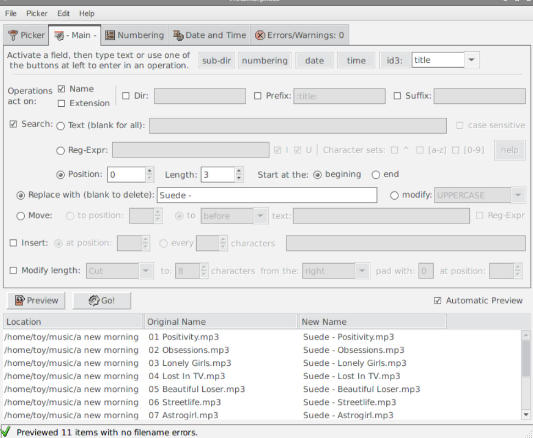Expand the id3 title dropdown arrow
This screenshot has height=438, width=533.
point(471,60)
